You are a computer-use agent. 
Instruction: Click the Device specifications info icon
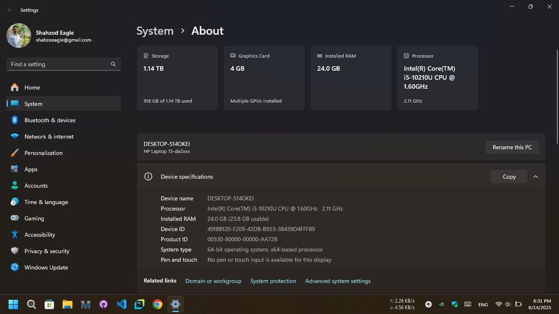pyautogui.click(x=148, y=177)
